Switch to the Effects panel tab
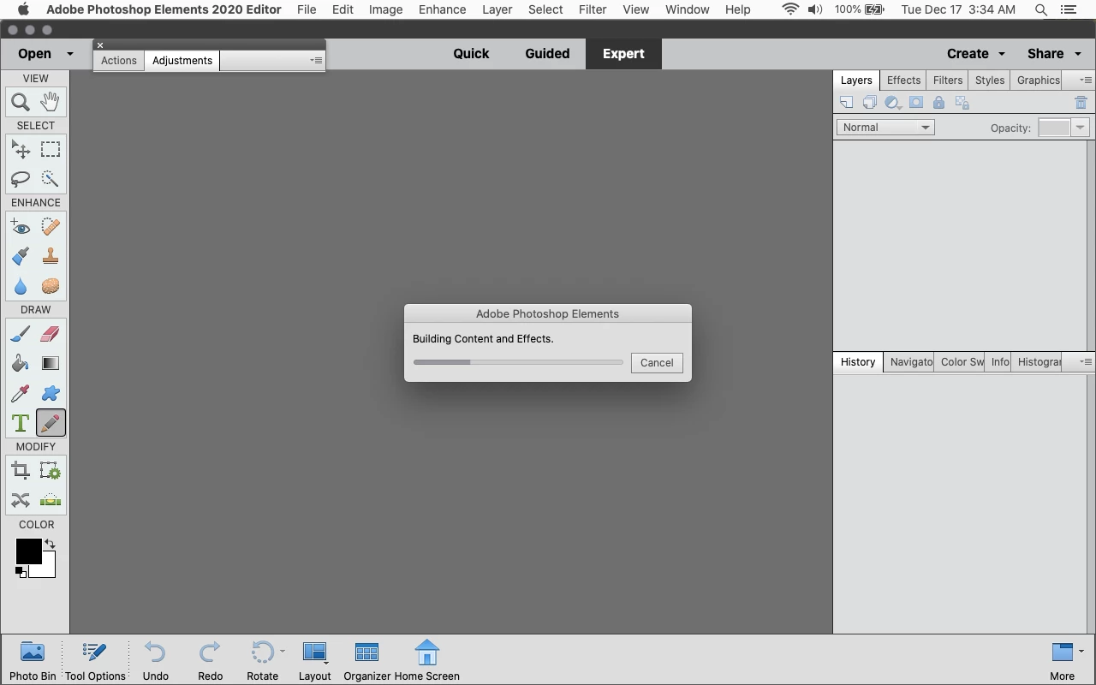This screenshot has width=1096, height=685. (903, 80)
